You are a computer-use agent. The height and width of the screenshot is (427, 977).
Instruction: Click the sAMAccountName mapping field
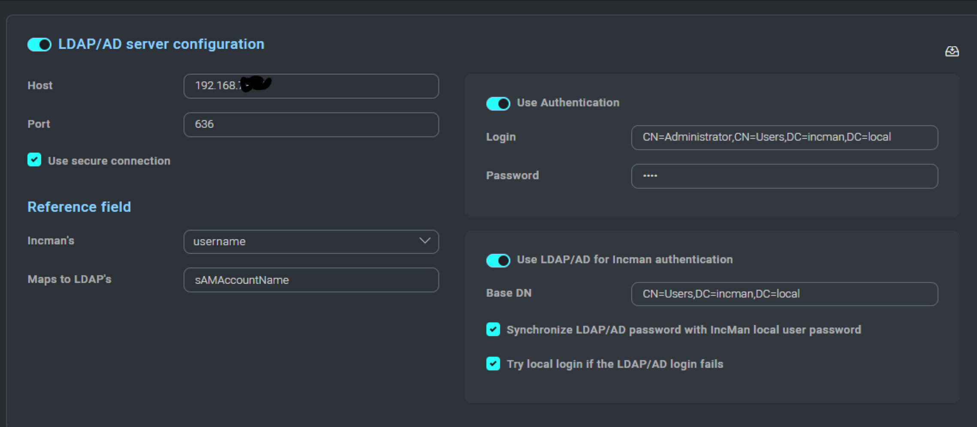[x=311, y=280]
